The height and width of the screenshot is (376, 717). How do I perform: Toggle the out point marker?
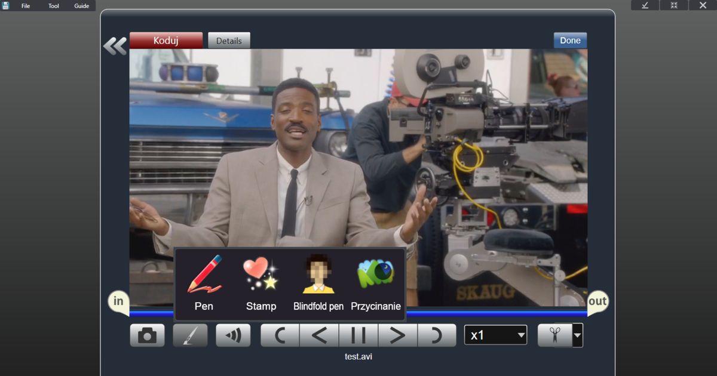[x=597, y=301]
